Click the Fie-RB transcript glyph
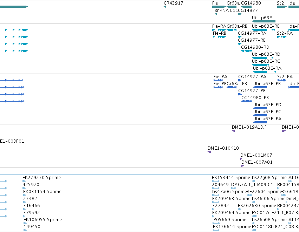Viewport: 299px width, 232px height. pyautogui.click(x=220, y=37)
